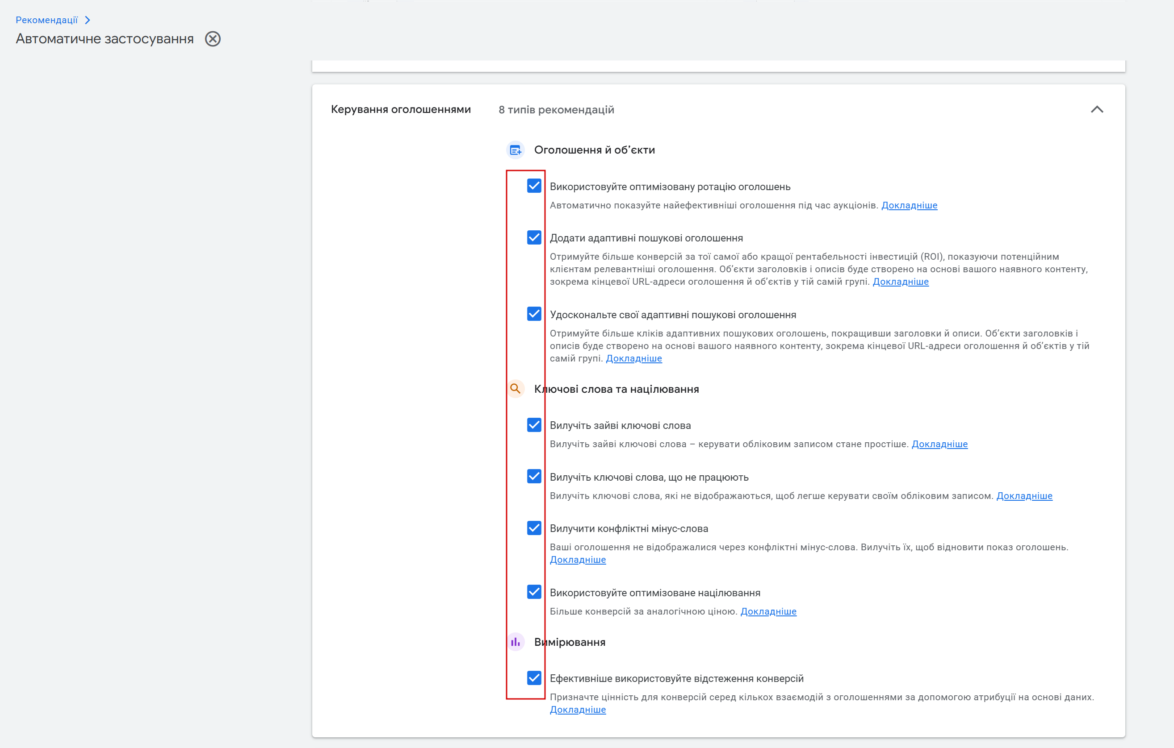This screenshot has width=1174, height=748.
Task: Click the Автоматичне застосування page title
Action: 105,39
